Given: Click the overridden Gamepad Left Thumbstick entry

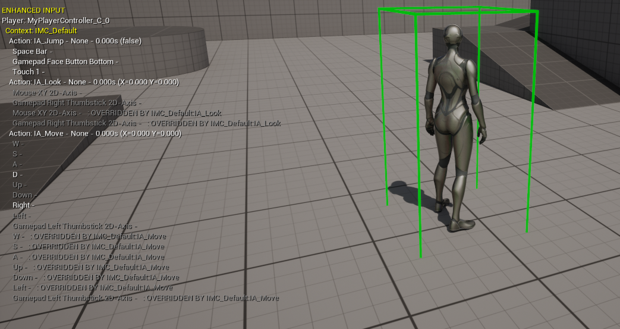Looking at the screenshot, I should click(146, 297).
